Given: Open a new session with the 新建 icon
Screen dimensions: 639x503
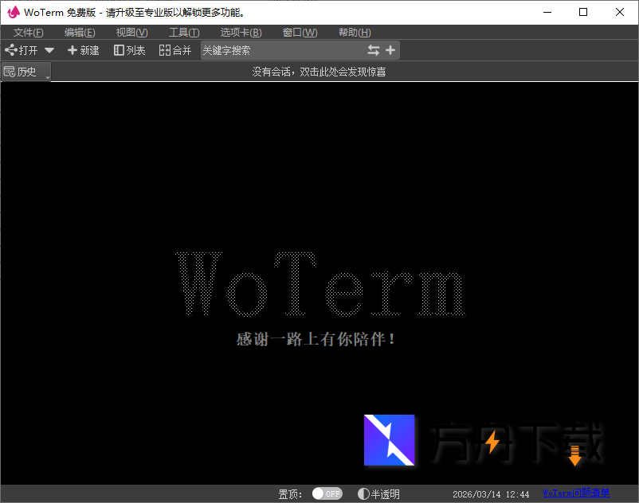Looking at the screenshot, I should point(83,49).
